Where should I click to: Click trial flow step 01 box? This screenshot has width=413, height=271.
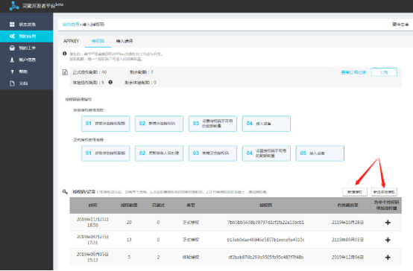click(x=105, y=124)
